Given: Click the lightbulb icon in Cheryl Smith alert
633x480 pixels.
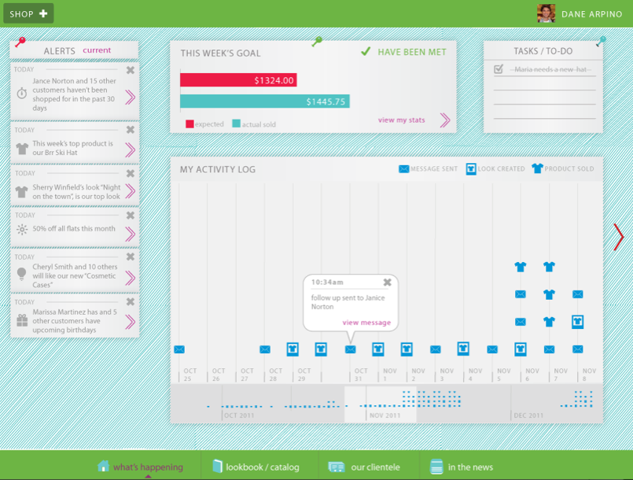Looking at the screenshot, I should click(22, 273).
